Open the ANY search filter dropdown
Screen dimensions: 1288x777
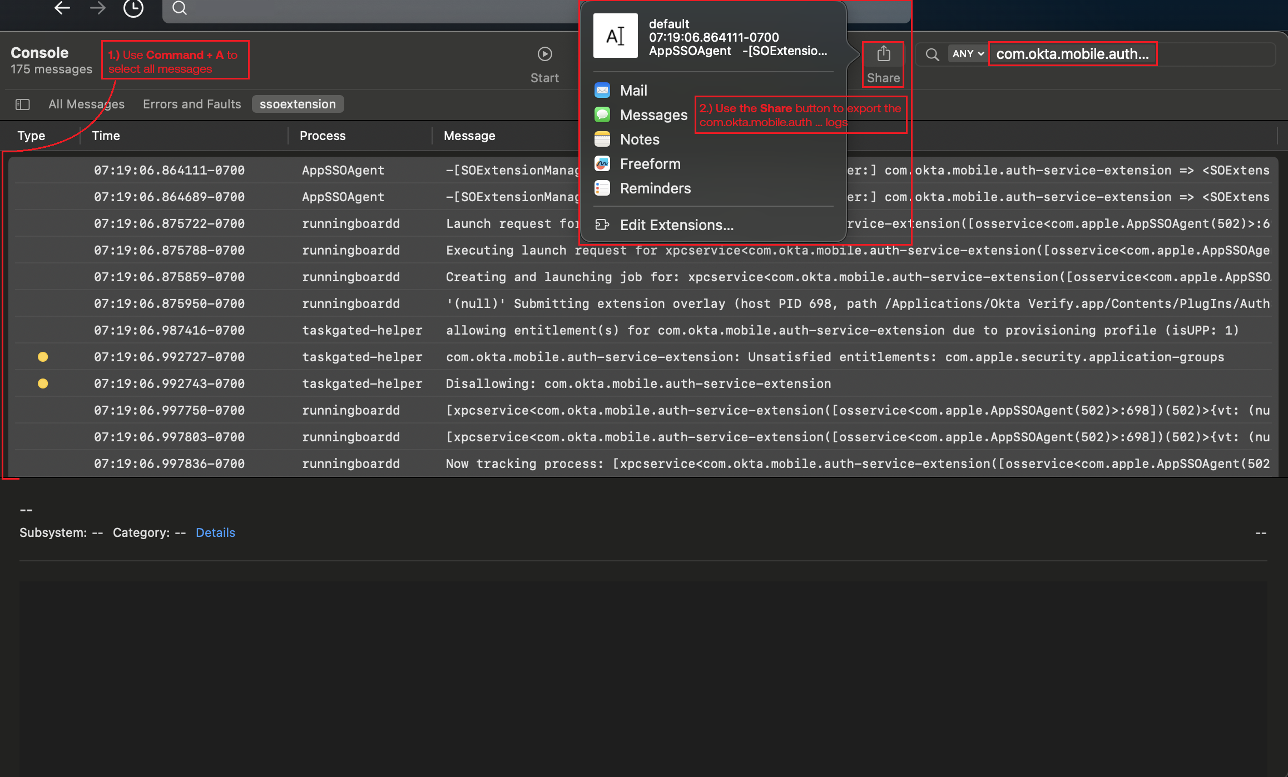click(x=967, y=53)
